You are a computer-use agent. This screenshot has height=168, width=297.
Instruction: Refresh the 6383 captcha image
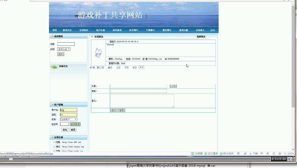tap(75, 124)
